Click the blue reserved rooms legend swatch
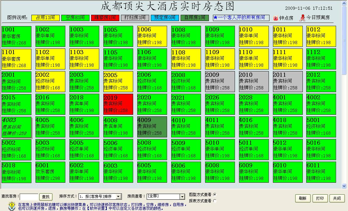Screen dimensions: 348x211 [165, 18]
